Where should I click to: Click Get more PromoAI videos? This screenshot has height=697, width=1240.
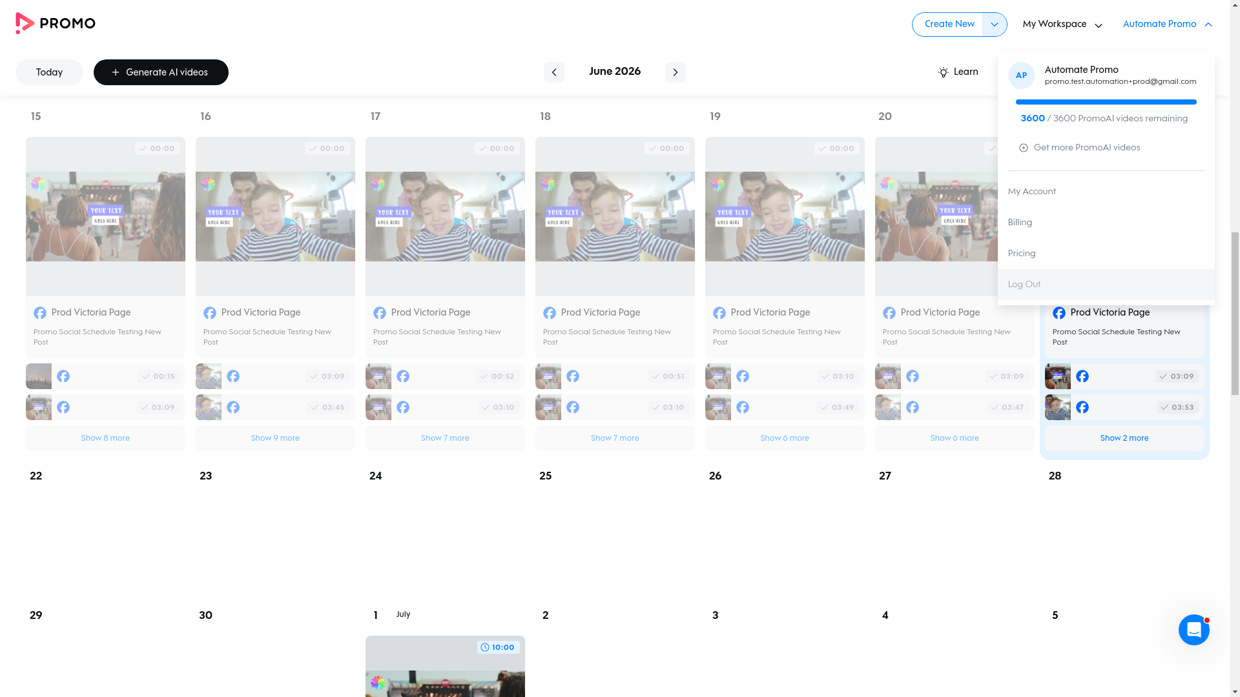pos(1086,148)
